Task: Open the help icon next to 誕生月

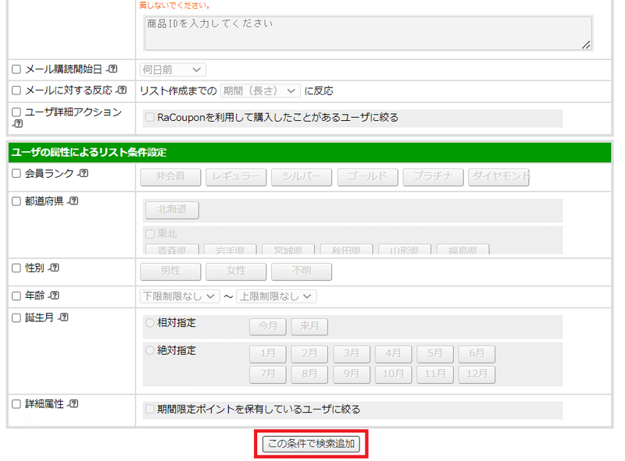Action: [63, 318]
